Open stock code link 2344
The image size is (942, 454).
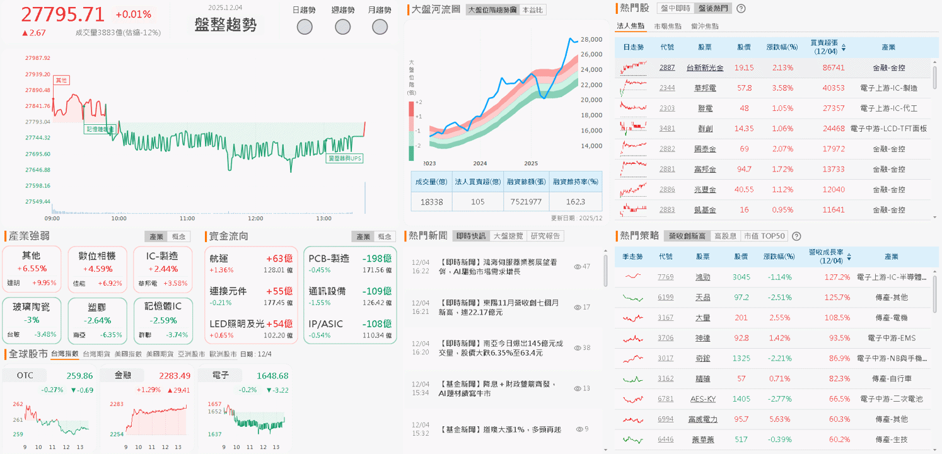point(667,88)
